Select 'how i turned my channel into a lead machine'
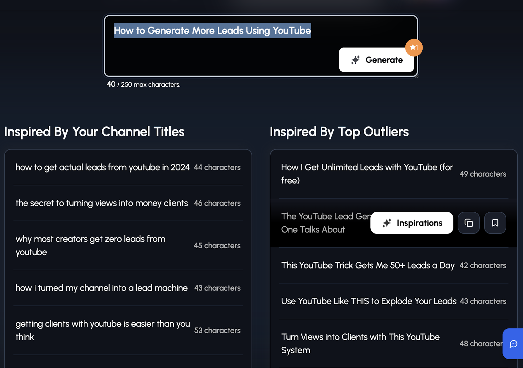The height and width of the screenshot is (368, 523). point(102,288)
